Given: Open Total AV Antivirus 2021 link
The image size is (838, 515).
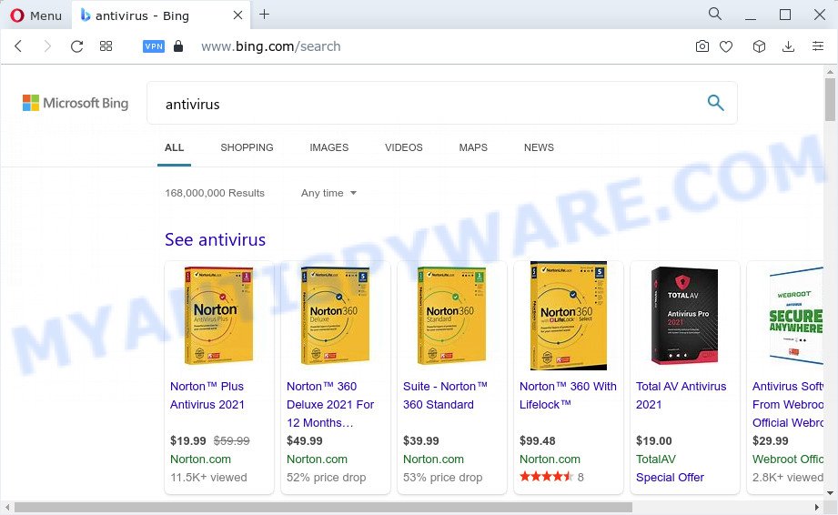Looking at the screenshot, I should click(x=681, y=395).
